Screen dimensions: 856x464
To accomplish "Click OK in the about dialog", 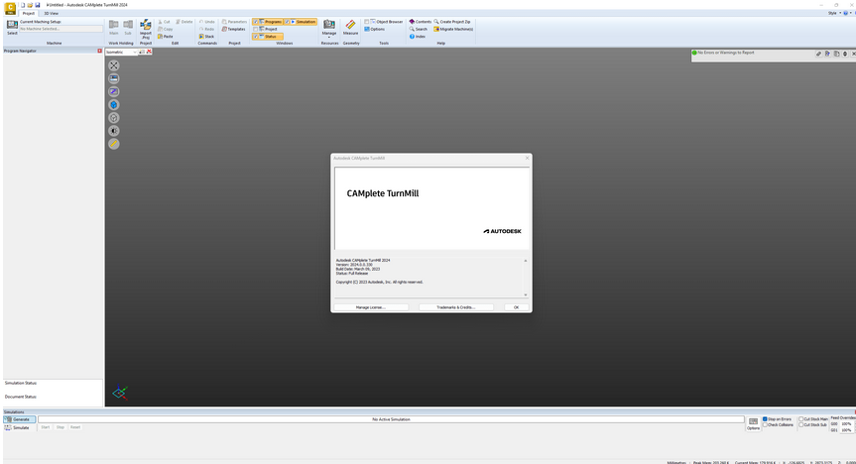I will 516,307.
